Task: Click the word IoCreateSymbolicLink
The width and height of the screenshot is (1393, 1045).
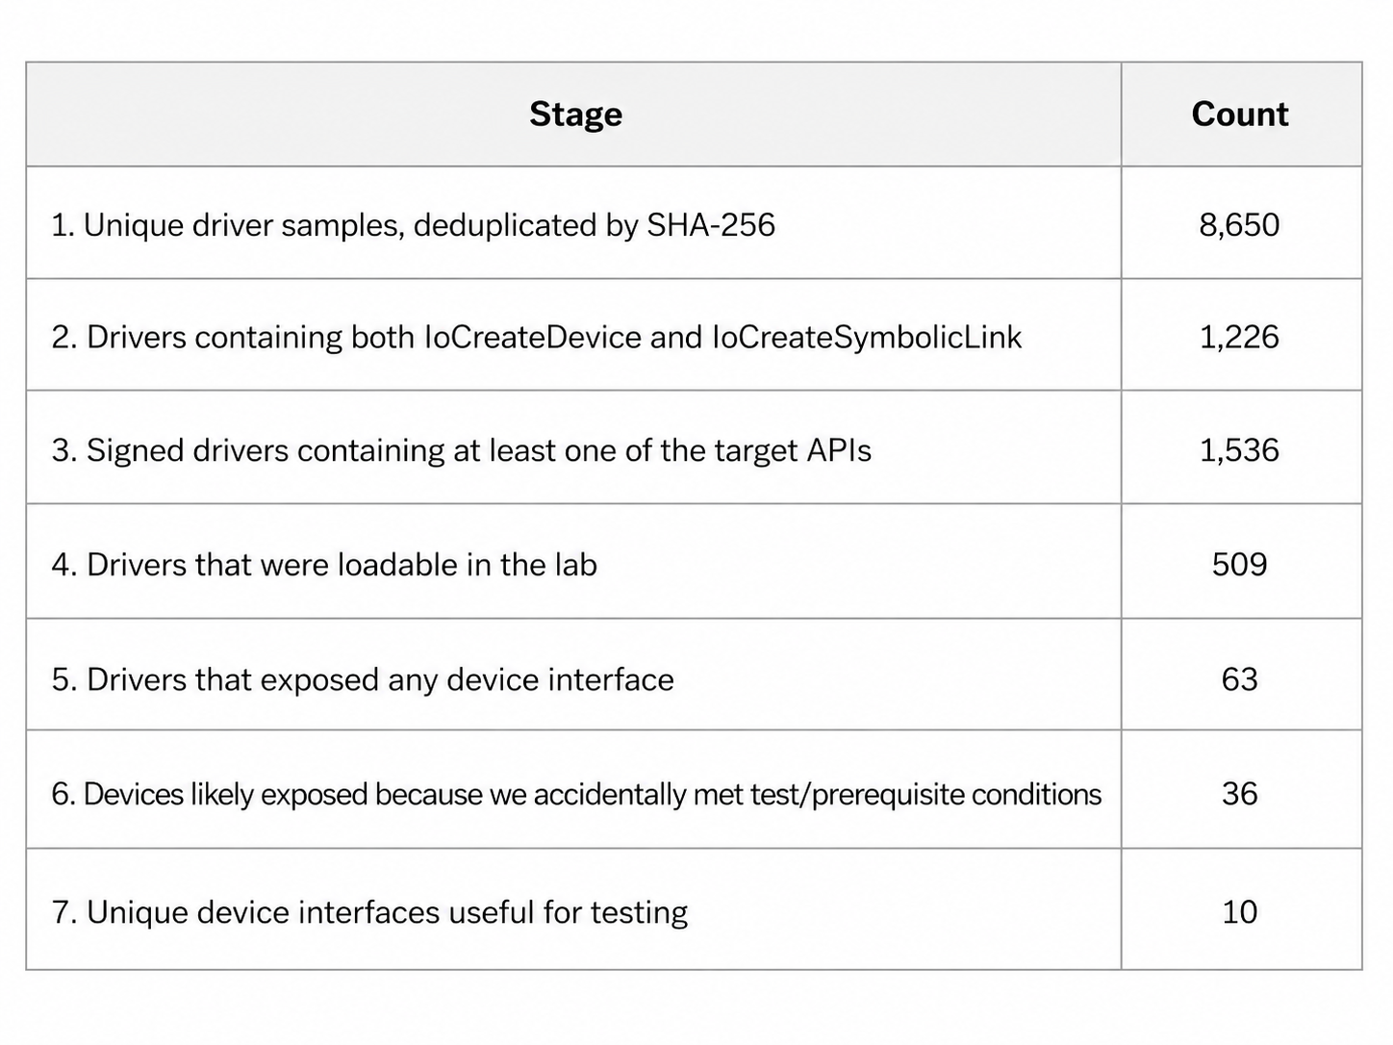Action: click(x=866, y=337)
